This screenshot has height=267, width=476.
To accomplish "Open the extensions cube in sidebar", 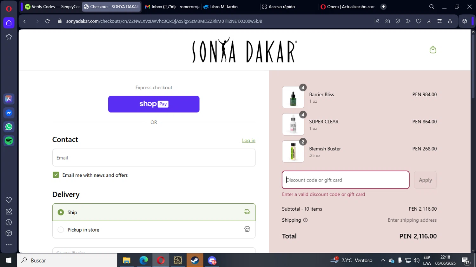I will (9, 233).
